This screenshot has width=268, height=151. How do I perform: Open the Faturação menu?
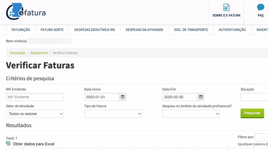(x=21, y=30)
